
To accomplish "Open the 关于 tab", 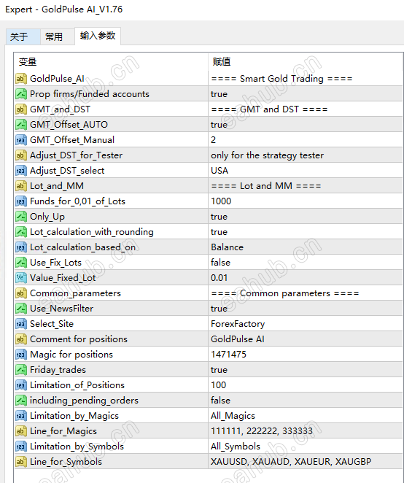I will [x=23, y=36].
